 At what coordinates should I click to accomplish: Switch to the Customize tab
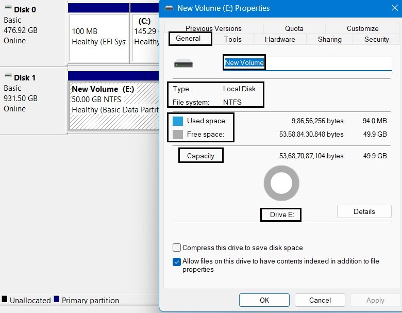pos(362,28)
